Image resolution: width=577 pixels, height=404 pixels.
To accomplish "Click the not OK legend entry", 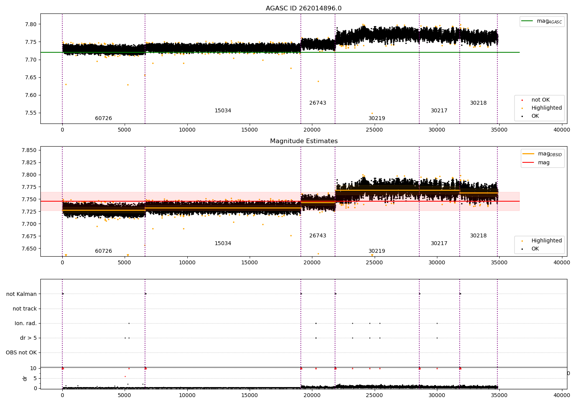I will (539, 100).
